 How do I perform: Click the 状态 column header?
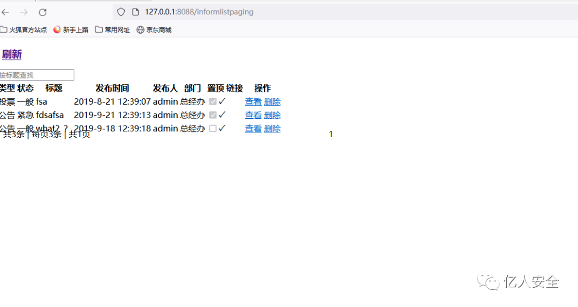click(26, 88)
